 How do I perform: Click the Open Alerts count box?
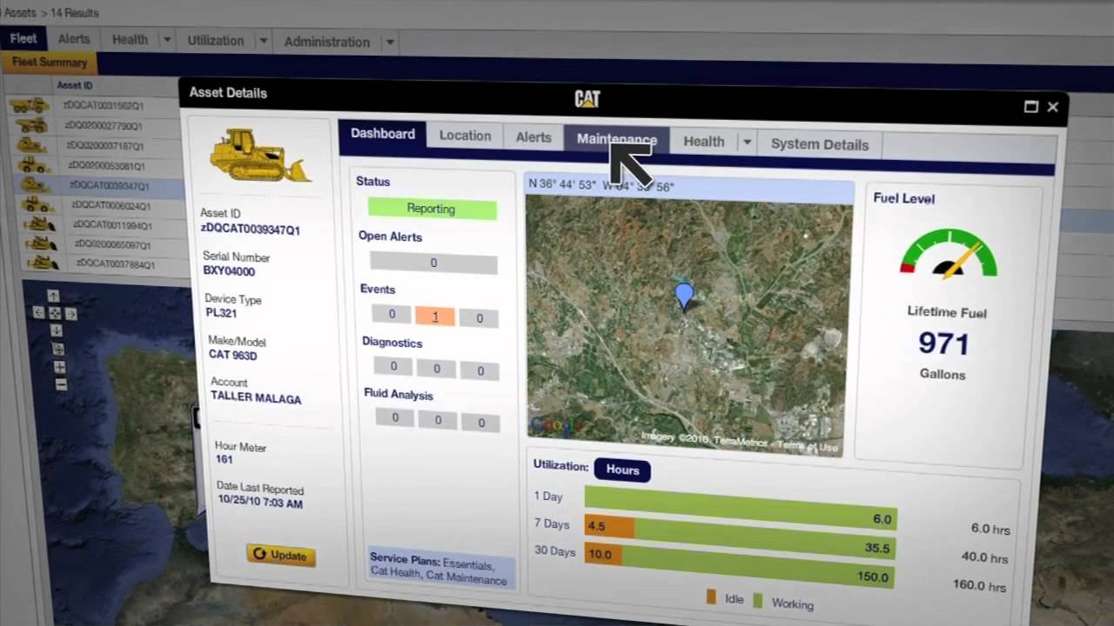point(433,263)
